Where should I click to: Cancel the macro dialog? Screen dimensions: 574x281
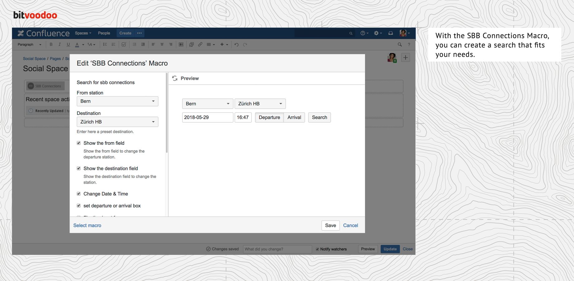(x=351, y=225)
